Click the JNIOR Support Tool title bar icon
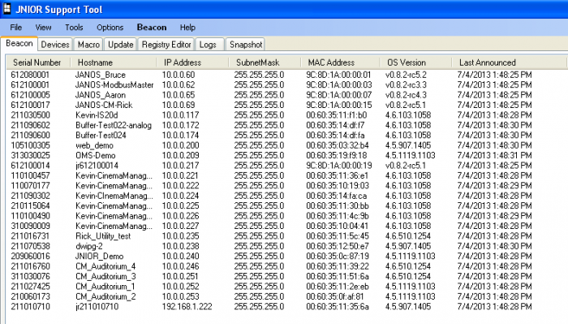Image resolution: width=568 pixels, height=324 pixels. 6,9
